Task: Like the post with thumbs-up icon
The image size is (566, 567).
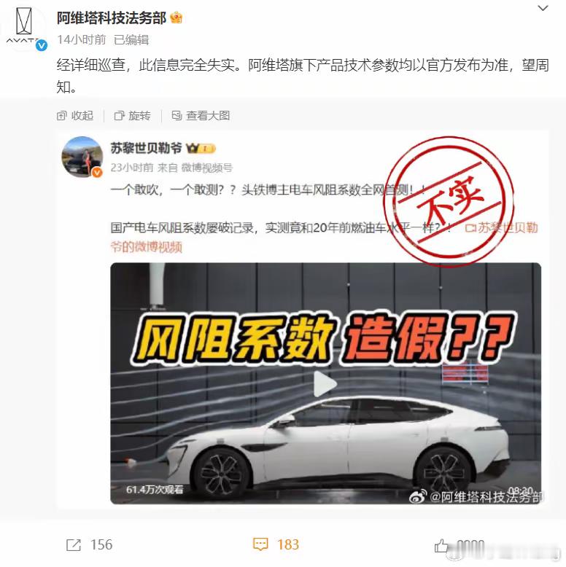Action: point(441,545)
